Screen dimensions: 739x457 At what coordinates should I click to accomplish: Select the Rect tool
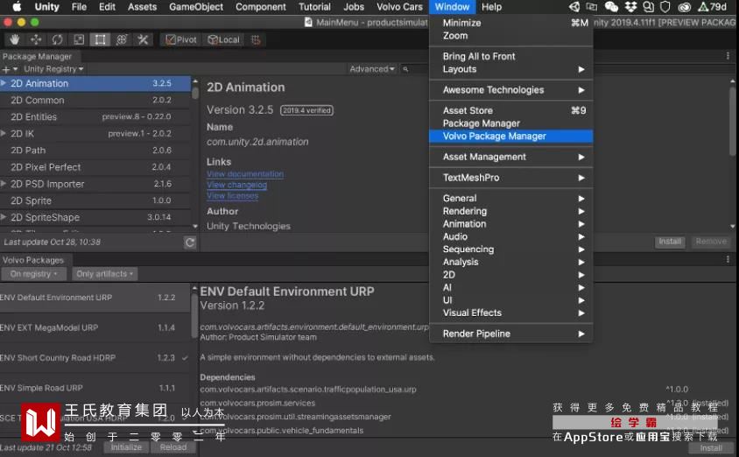100,40
